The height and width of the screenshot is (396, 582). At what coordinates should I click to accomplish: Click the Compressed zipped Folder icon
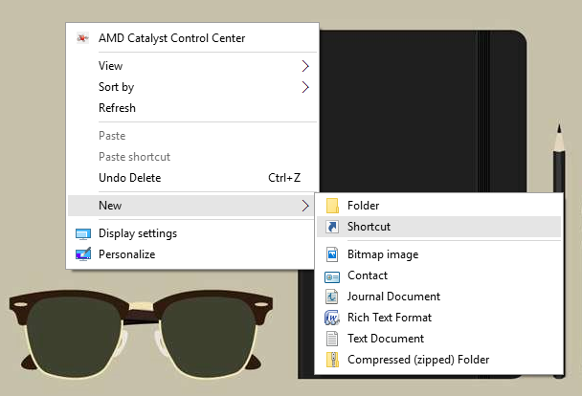(x=332, y=360)
